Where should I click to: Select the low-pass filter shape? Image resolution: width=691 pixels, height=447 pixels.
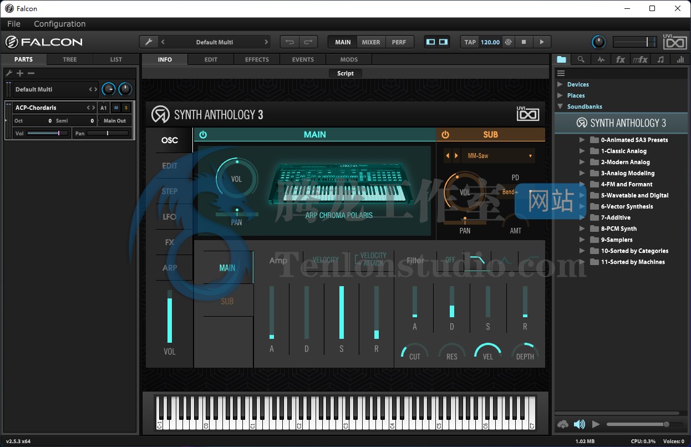477,260
